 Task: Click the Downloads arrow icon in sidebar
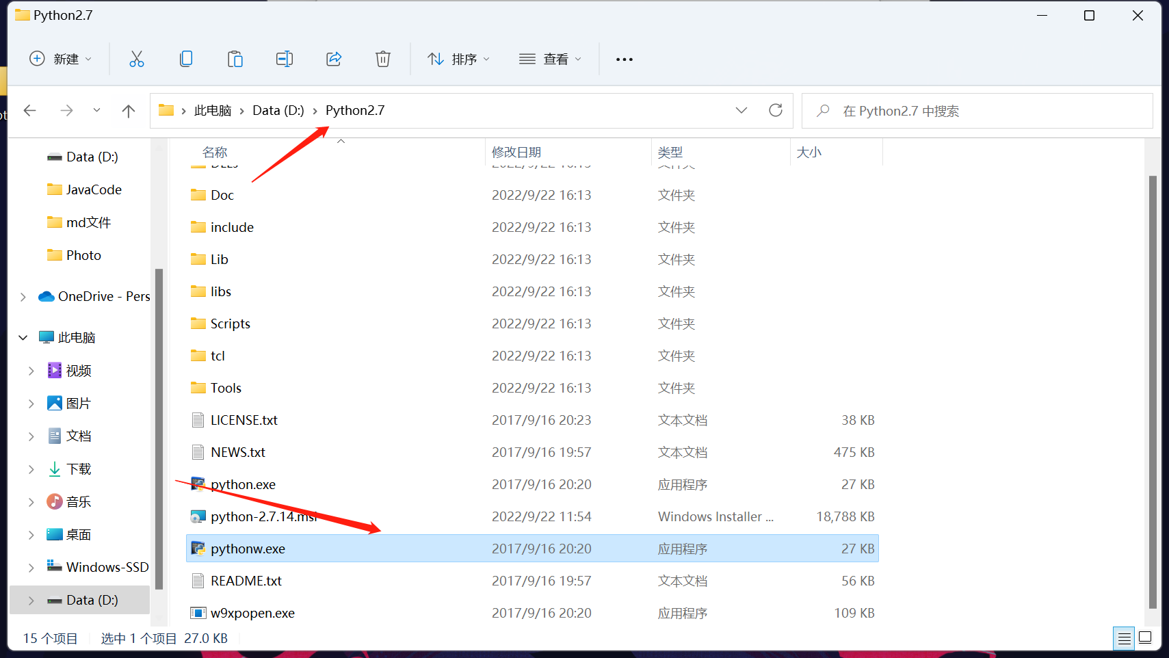pos(55,469)
